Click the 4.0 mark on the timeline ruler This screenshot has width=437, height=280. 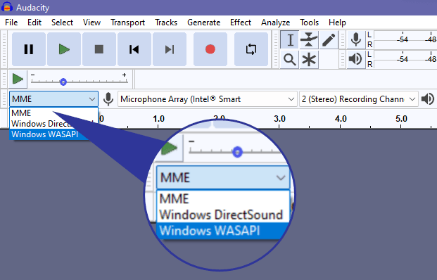point(341,119)
